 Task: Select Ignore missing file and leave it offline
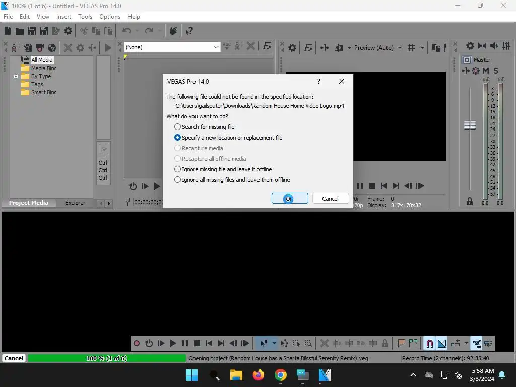(x=223, y=169)
